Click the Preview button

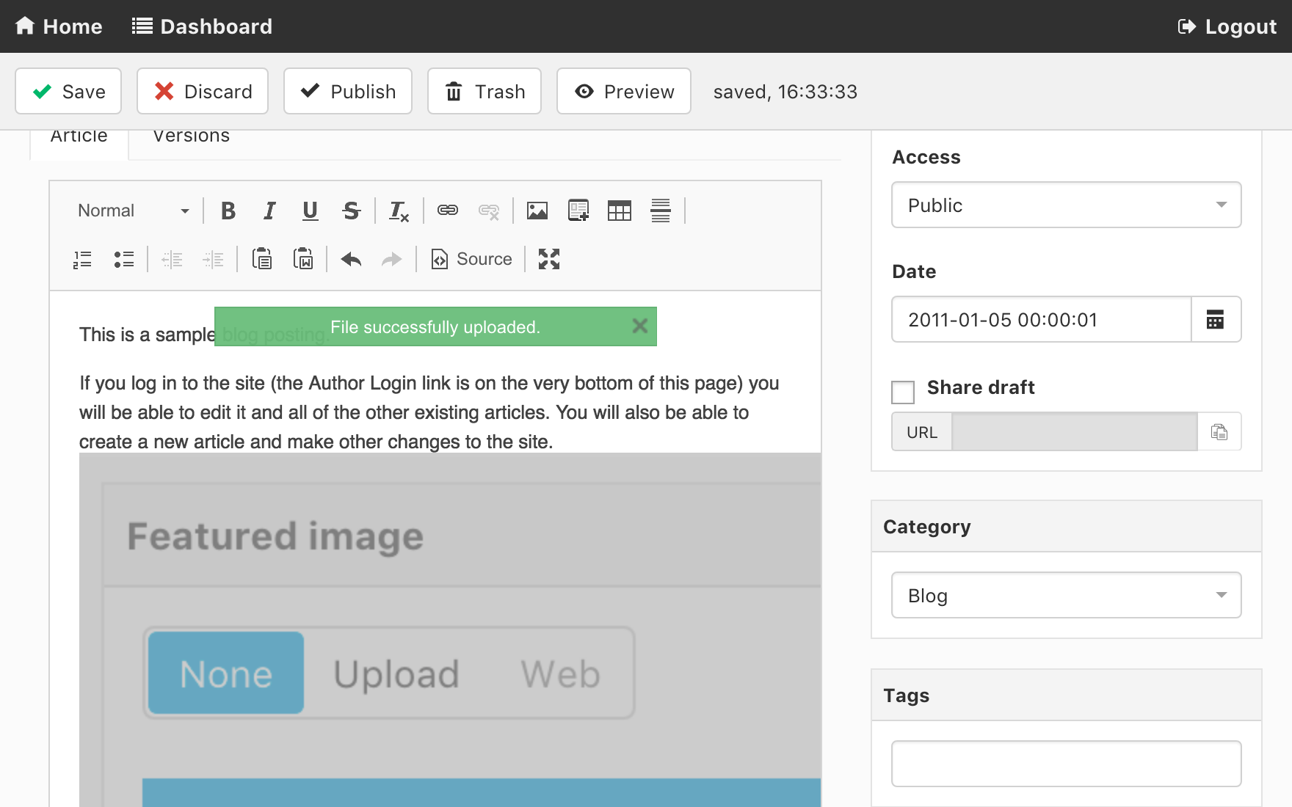(623, 92)
